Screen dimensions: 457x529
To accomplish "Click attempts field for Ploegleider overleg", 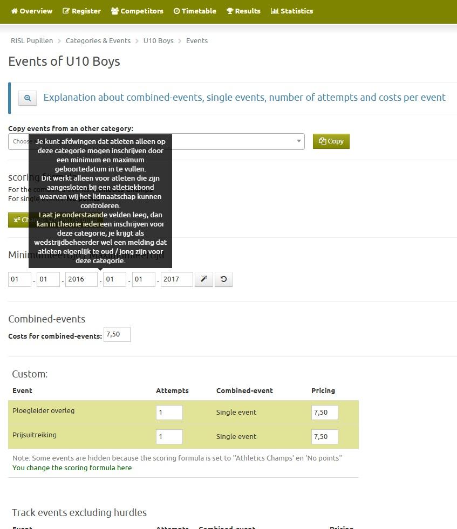I will (x=169, y=413).
